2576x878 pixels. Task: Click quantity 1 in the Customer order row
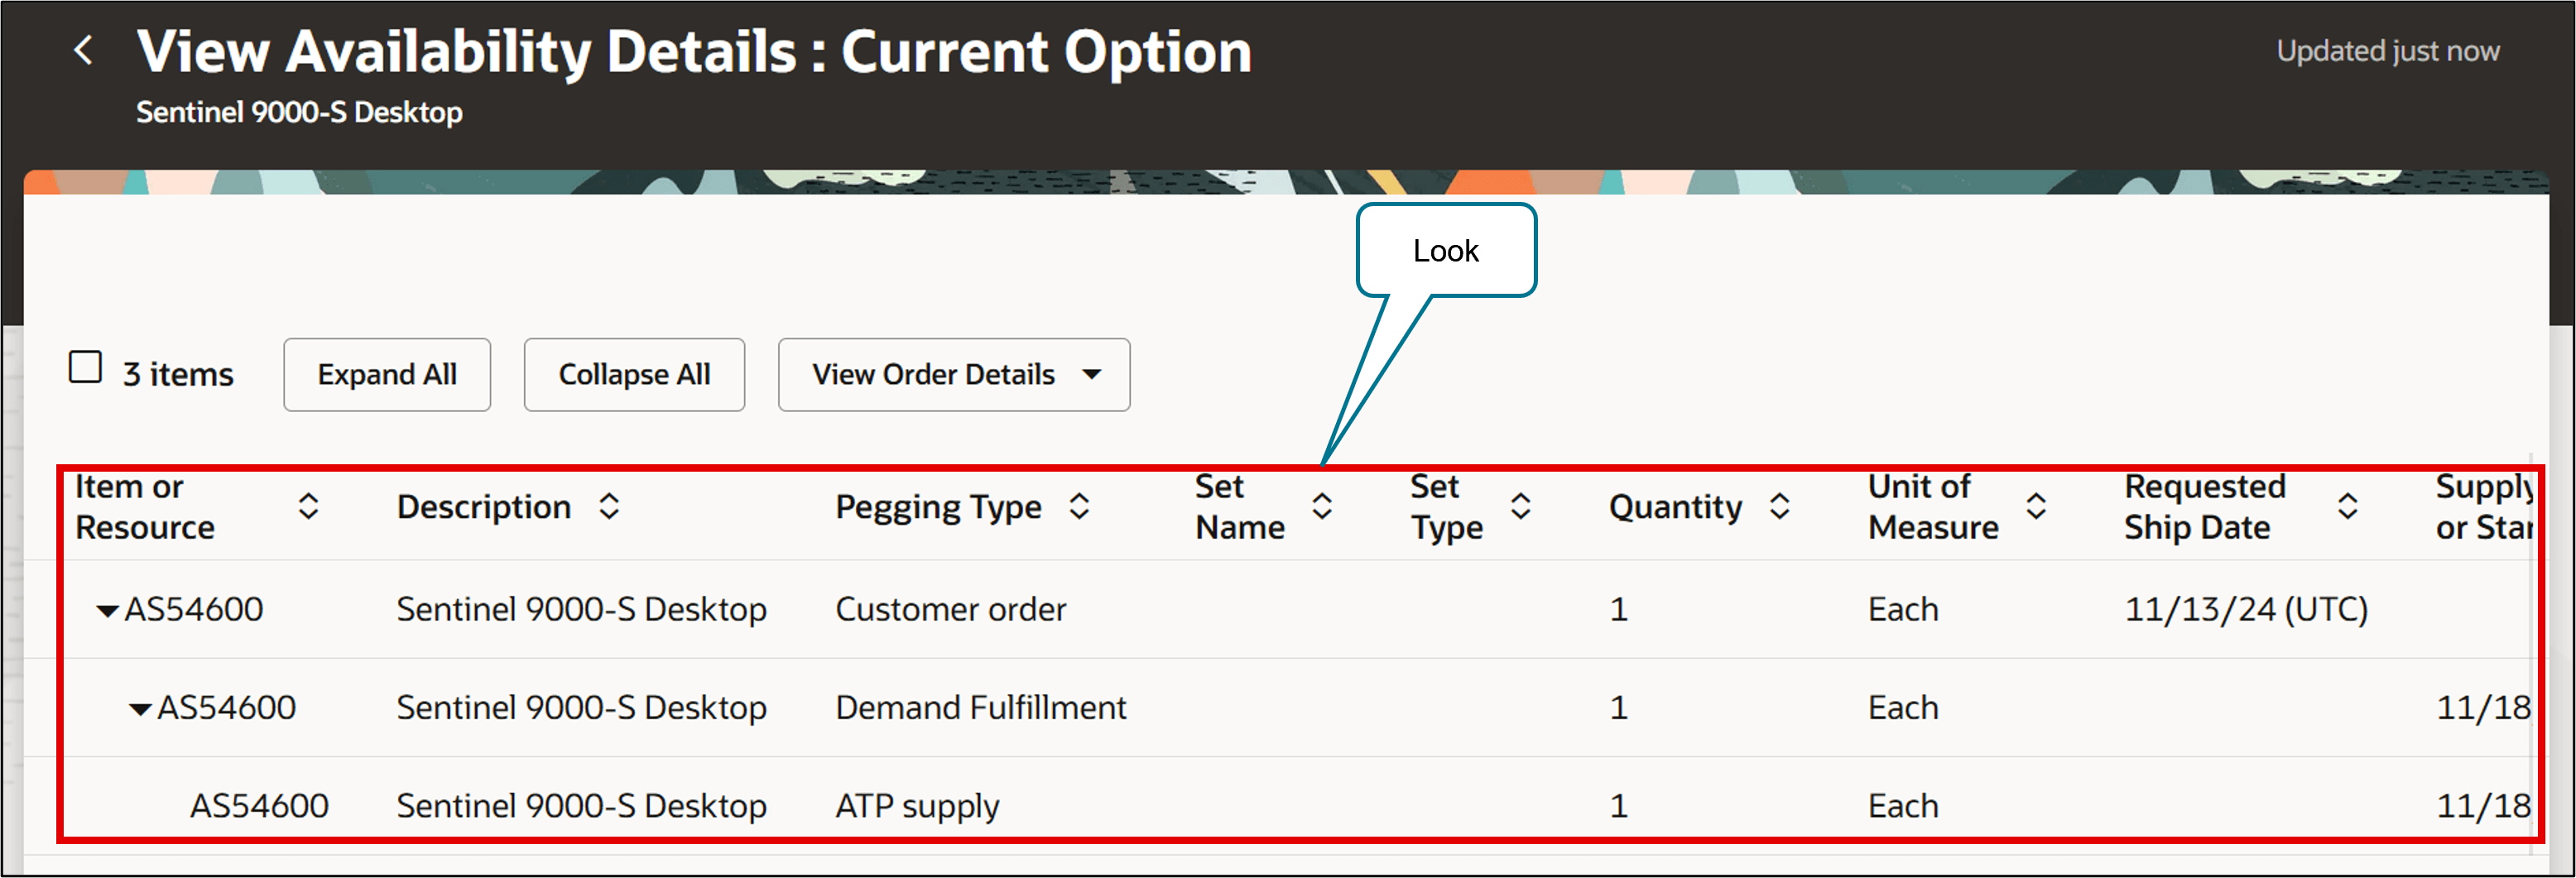coord(1619,609)
